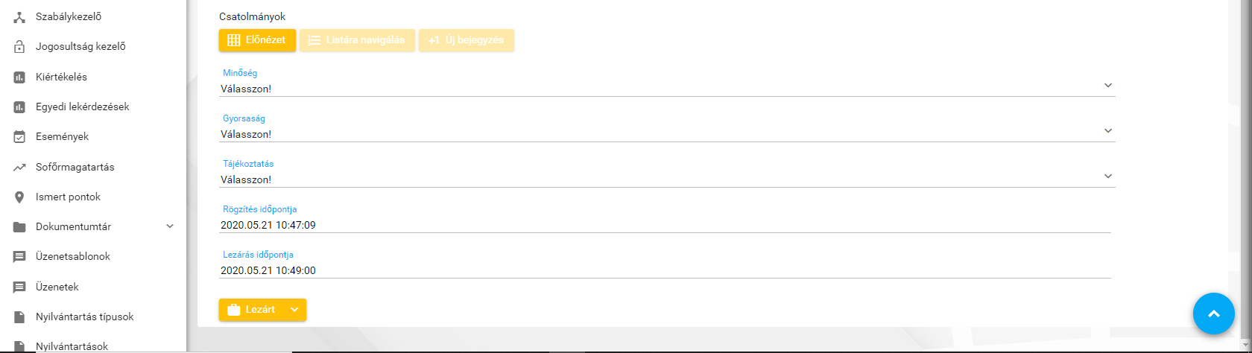The image size is (1252, 353).
Task: Click the Nyilvántartás típusok document icon
Action: (20, 317)
